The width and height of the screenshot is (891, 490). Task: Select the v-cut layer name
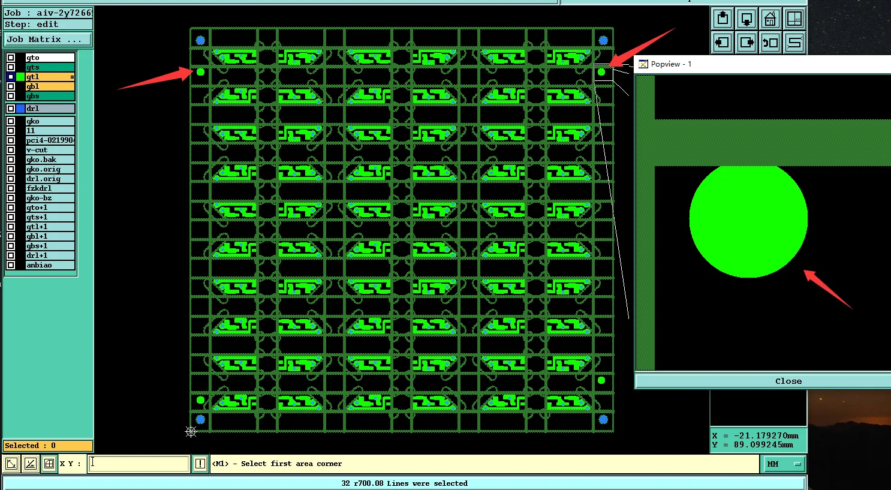point(50,150)
